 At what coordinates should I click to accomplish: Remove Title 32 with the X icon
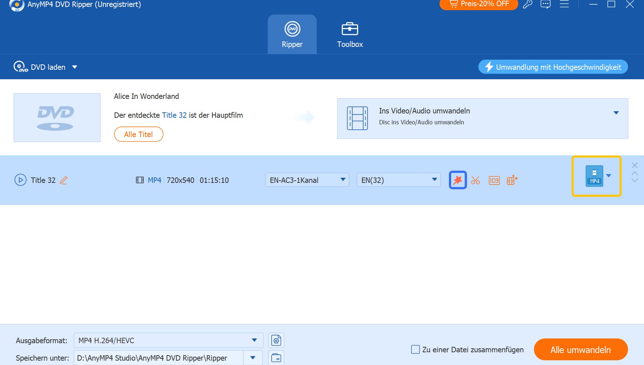[635, 165]
